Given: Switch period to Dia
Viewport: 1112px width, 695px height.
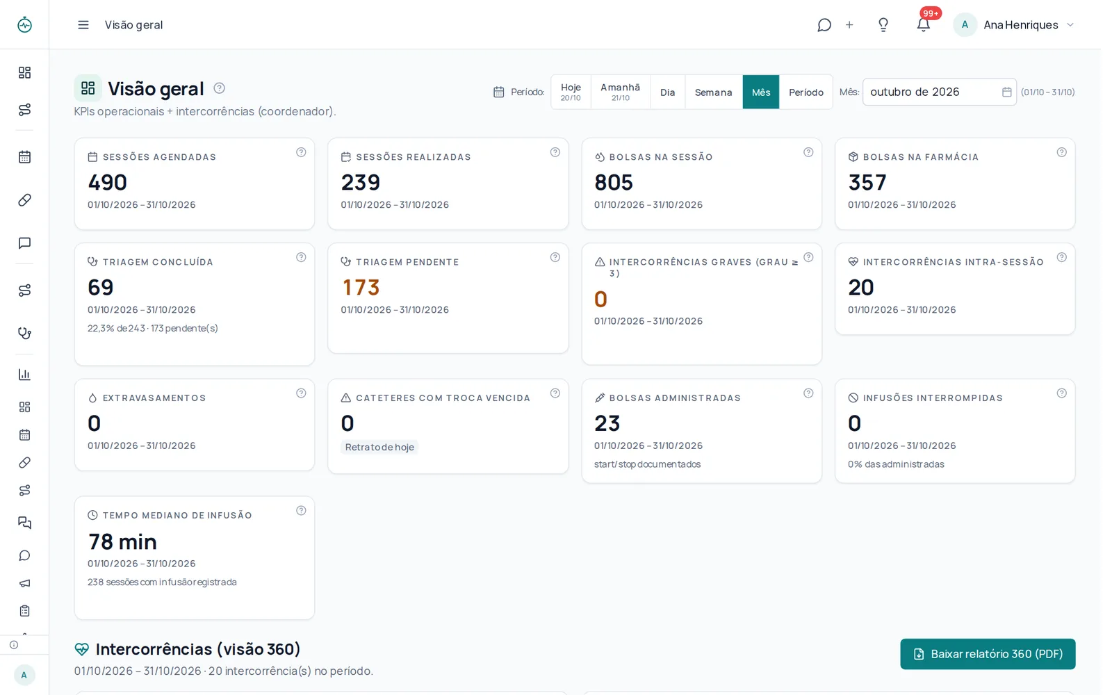Looking at the screenshot, I should (x=668, y=92).
